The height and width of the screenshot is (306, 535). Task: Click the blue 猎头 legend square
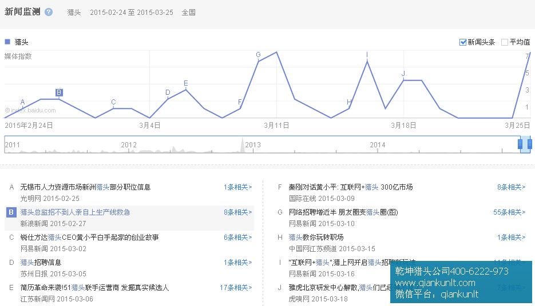pyautogui.click(x=7, y=42)
